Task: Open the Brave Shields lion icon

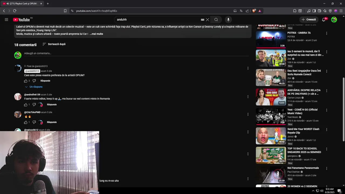Action: pos(254,11)
